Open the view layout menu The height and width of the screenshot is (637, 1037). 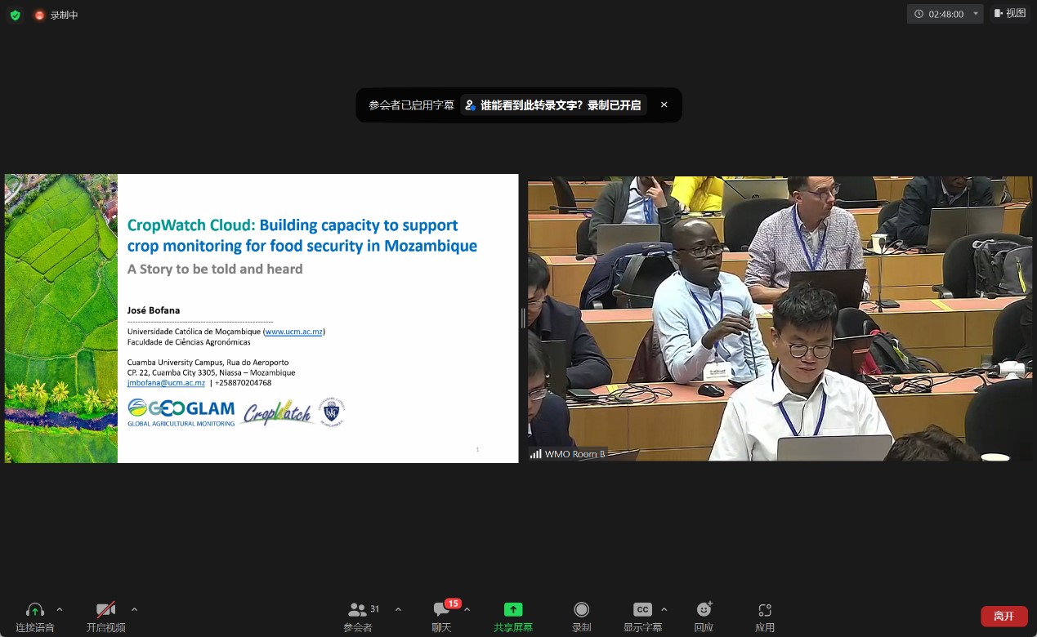click(x=1009, y=14)
